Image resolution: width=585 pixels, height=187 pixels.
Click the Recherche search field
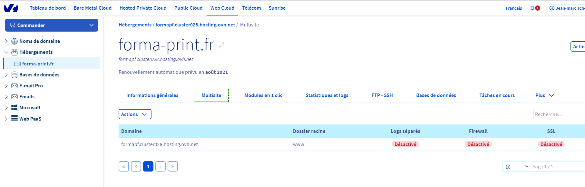pos(558,114)
